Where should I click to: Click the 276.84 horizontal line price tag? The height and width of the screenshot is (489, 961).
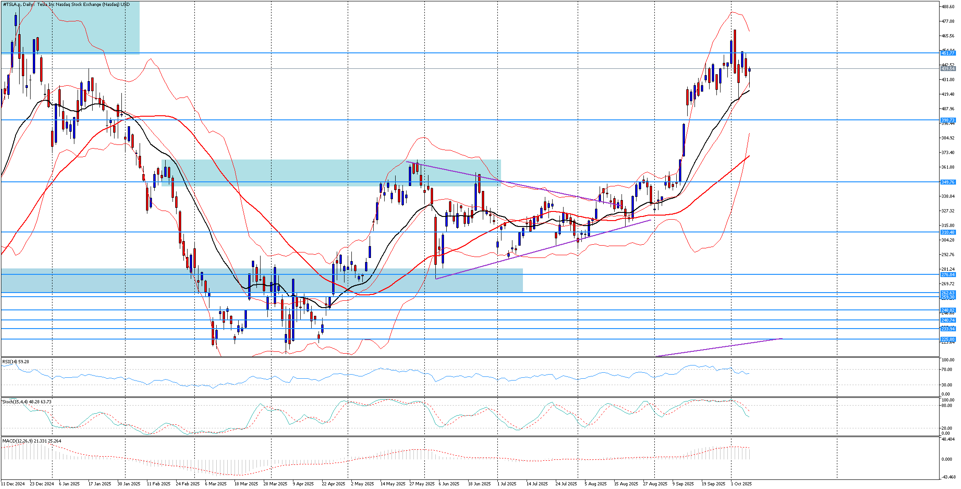pos(948,275)
